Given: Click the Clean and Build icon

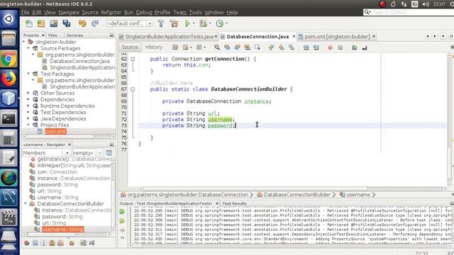Looking at the screenshot, I should 174,23.
